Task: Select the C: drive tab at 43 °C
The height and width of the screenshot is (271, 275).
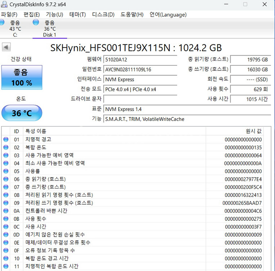Action: [15, 29]
